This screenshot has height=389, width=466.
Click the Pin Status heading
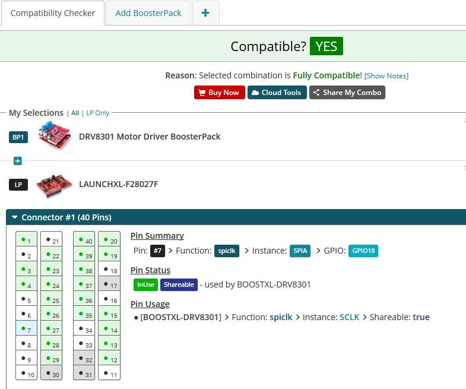tap(150, 270)
